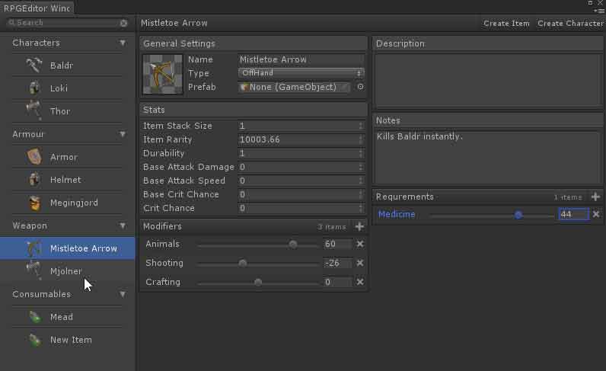Select Mead in Consumables list
This screenshot has width=606, height=371.
pos(68,317)
